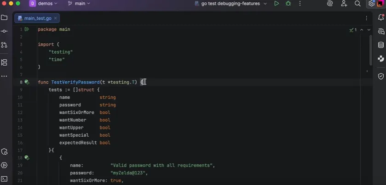
Task: Open IDE settings gear icon
Action: 371,3
